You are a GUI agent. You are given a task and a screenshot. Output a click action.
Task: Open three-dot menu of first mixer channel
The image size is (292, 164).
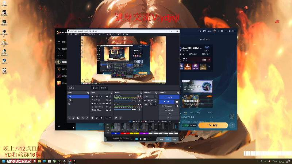tap(139, 101)
